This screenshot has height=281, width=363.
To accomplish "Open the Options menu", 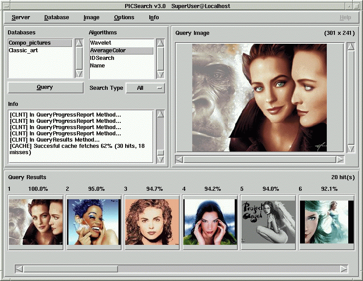I will click(x=124, y=17).
